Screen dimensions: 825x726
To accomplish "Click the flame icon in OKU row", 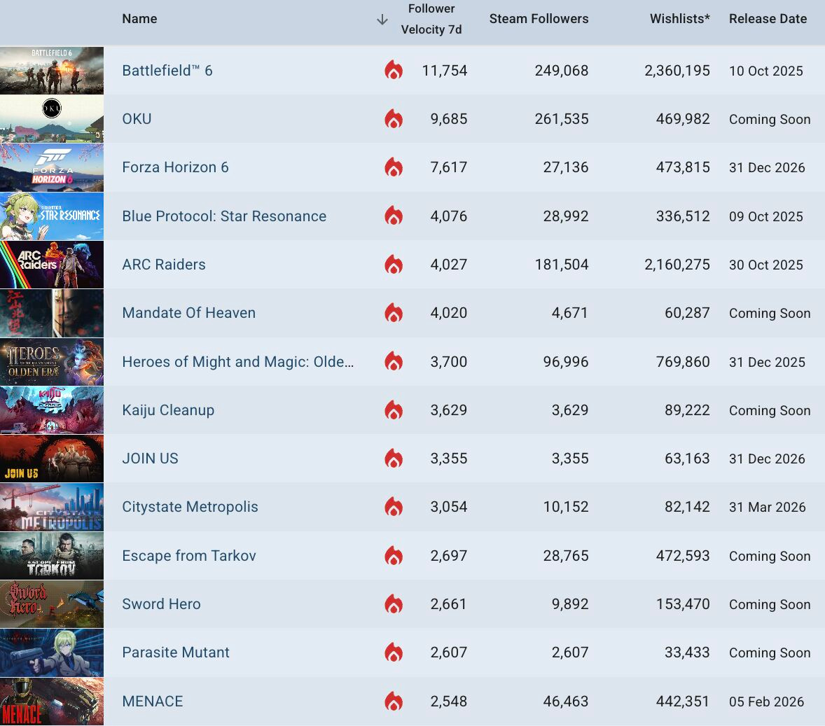I will (x=394, y=118).
